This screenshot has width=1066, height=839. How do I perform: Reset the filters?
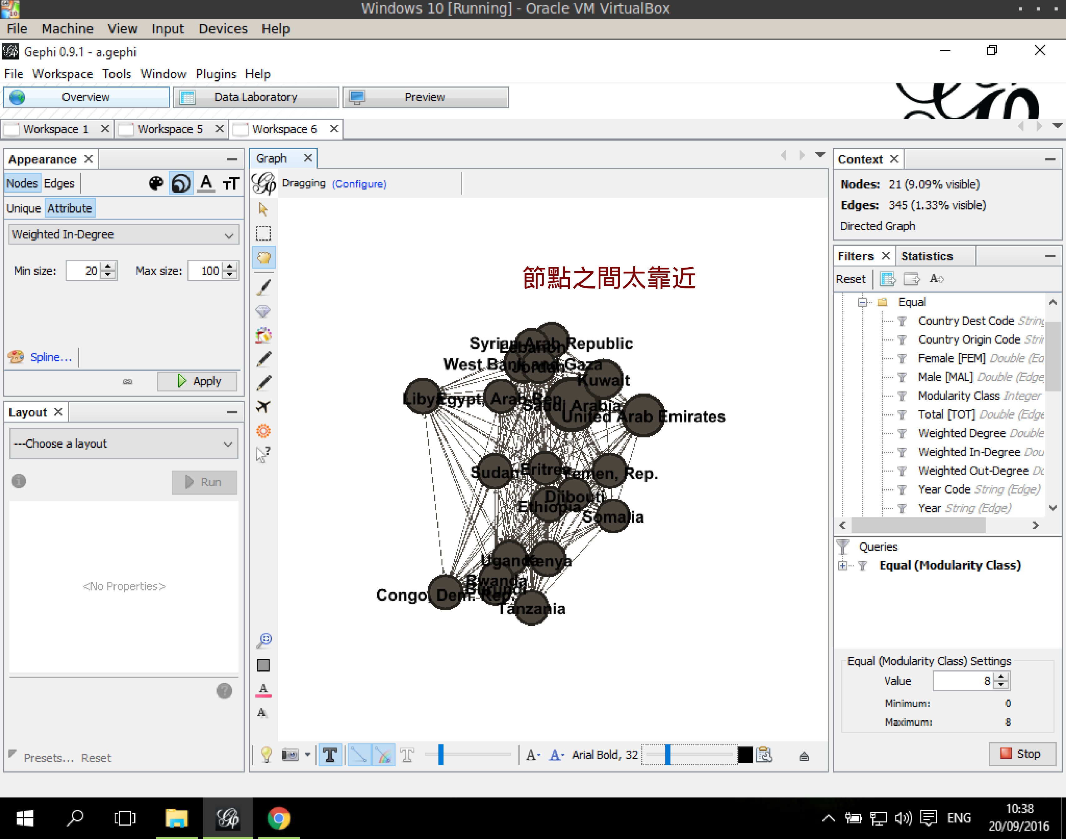point(850,279)
